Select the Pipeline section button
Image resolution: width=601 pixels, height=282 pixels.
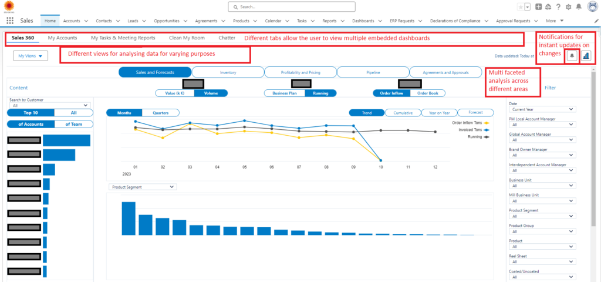coord(373,72)
